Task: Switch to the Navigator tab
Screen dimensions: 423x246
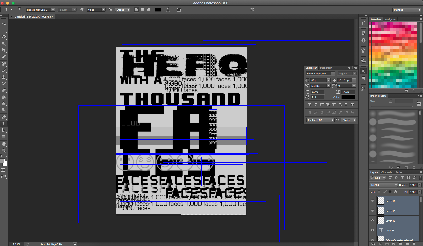Action: [390, 19]
